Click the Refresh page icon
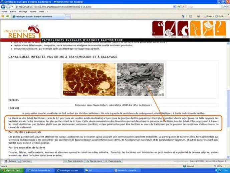This screenshot has height=173, width=230. pyautogui.click(x=179, y=7)
